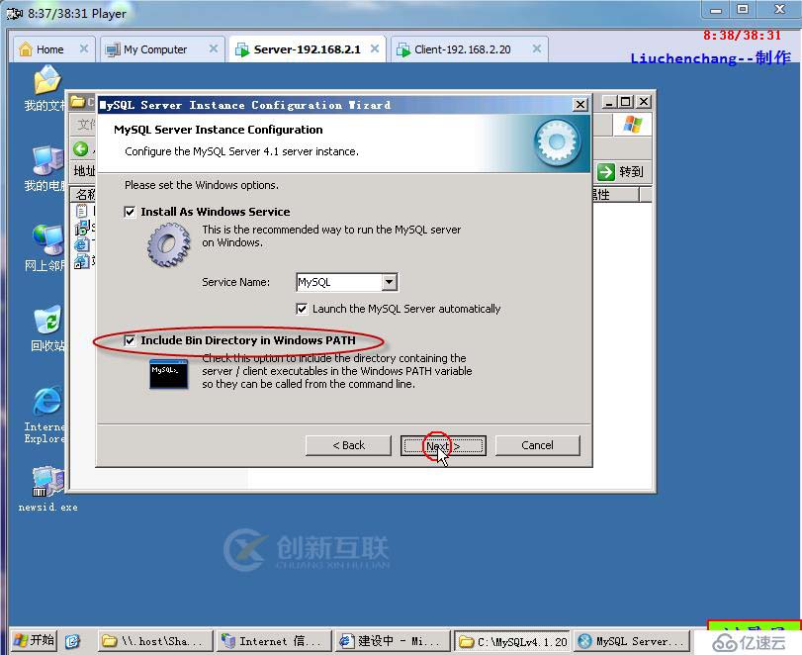Minimize the Player window
Screen dimensions: 802x655
(716, 9)
